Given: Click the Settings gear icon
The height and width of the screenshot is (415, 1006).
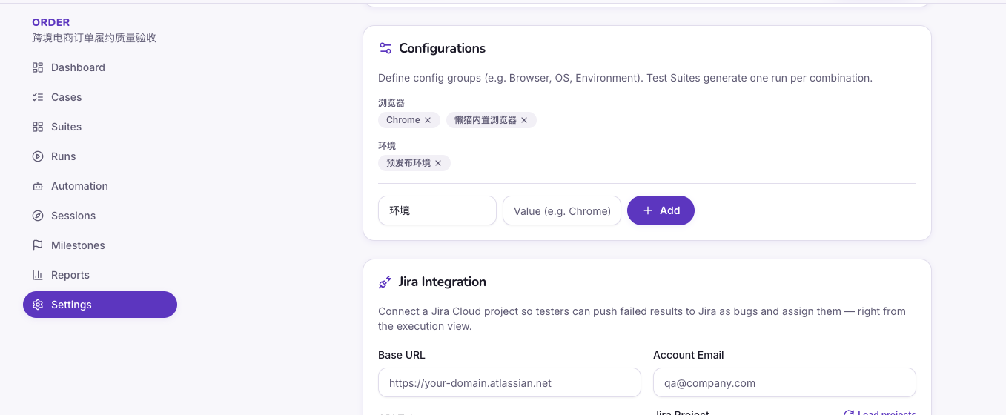Looking at the screenshot, I should coord(38,305).
